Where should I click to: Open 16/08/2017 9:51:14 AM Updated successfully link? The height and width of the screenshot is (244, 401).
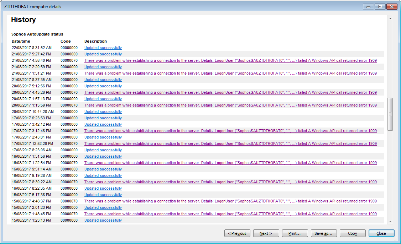tap(103, 169)
